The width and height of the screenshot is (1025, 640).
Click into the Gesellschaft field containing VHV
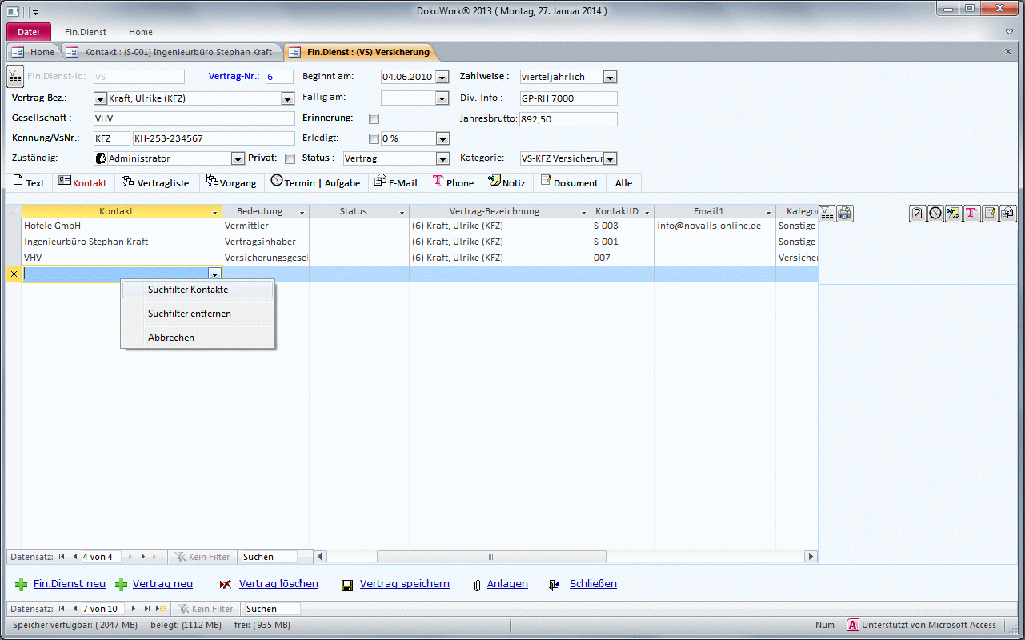194,118
